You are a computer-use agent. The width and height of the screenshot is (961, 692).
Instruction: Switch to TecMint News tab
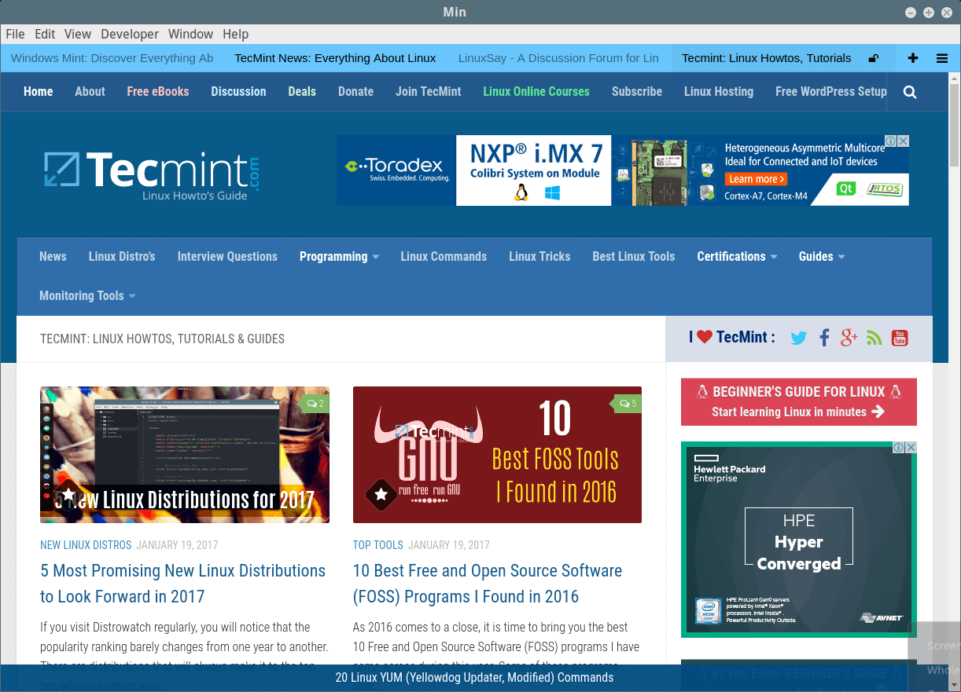[335, 58]
